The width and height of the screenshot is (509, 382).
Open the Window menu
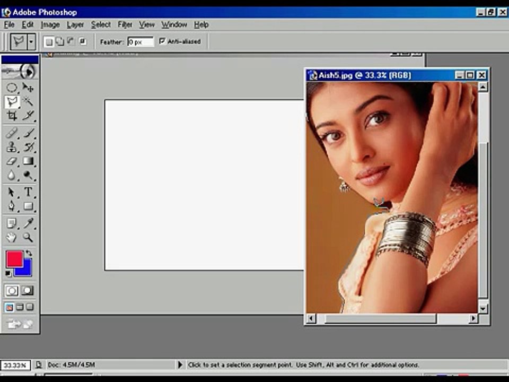coord(174,25)
